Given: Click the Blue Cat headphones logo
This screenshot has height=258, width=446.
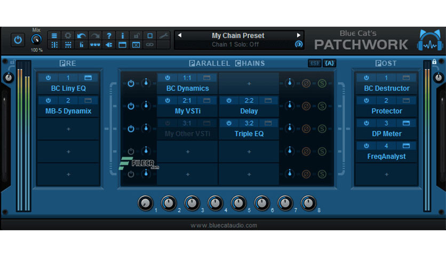Looking at the screenshot, I should 430,40.
